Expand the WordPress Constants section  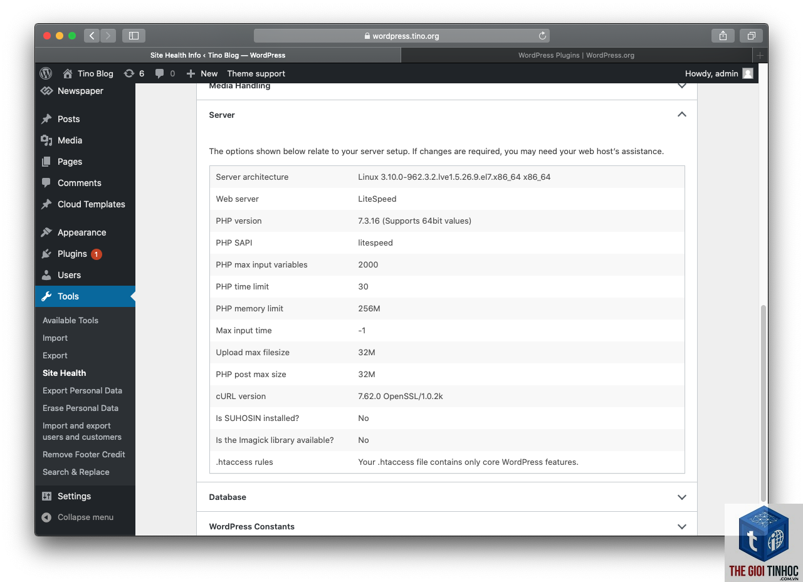(682, 526)
